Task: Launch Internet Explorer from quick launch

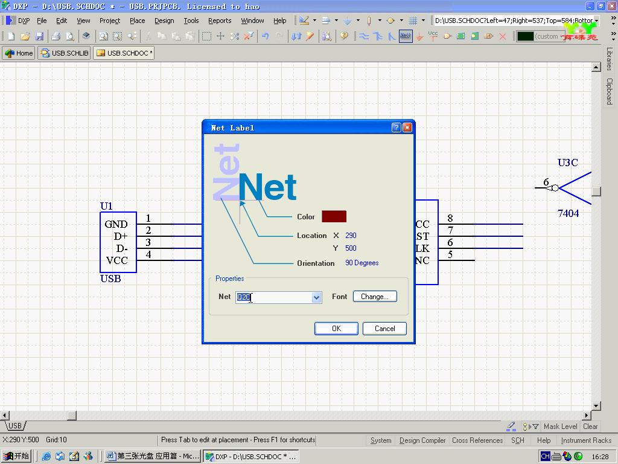Action: (46, 457)
